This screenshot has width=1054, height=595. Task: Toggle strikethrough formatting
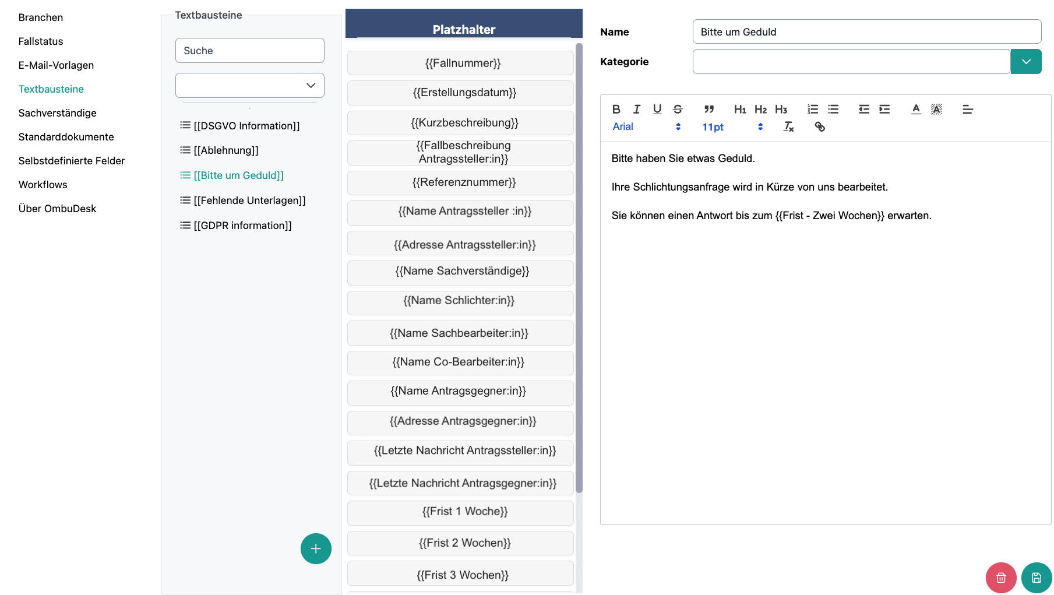pyautogui.click(x=678, y=109)
